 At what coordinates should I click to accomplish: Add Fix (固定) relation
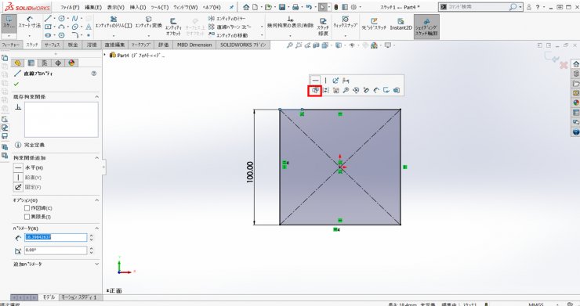point(27,187)
